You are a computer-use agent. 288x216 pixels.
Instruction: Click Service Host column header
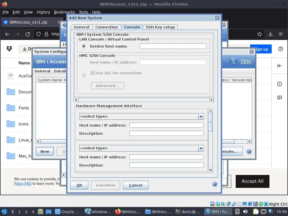241,80
